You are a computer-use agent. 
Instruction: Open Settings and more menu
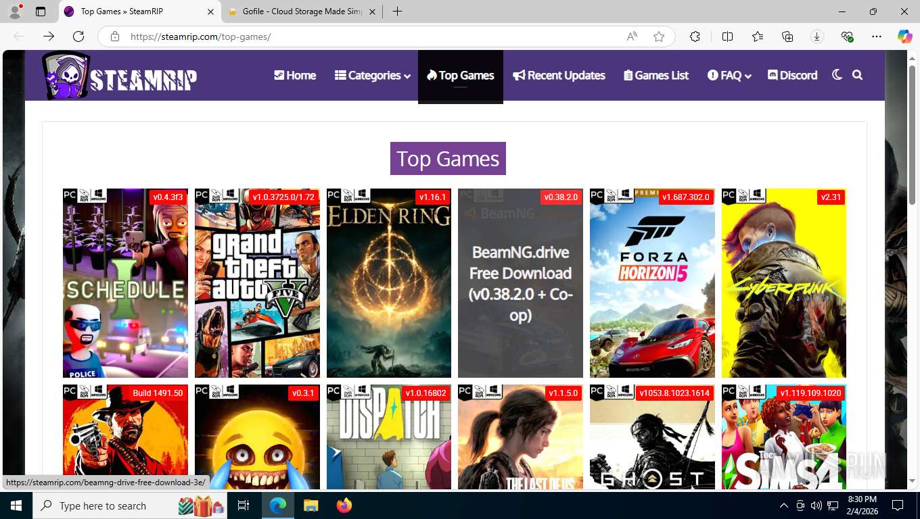click(x=877, y=36)
